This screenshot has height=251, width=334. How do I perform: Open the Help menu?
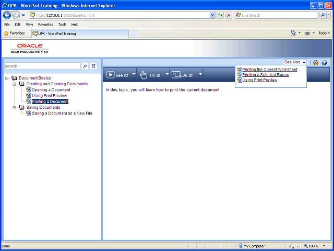coord(75,25)
